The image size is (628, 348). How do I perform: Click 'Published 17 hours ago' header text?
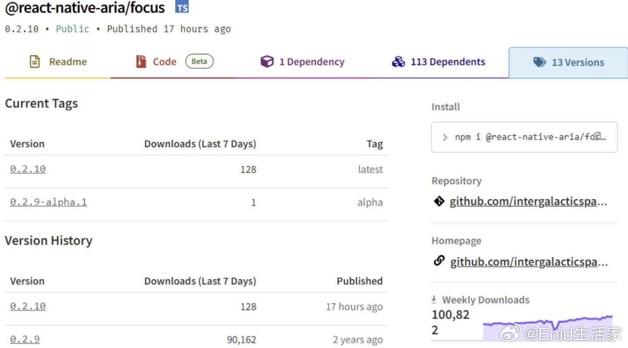(169, 29)
